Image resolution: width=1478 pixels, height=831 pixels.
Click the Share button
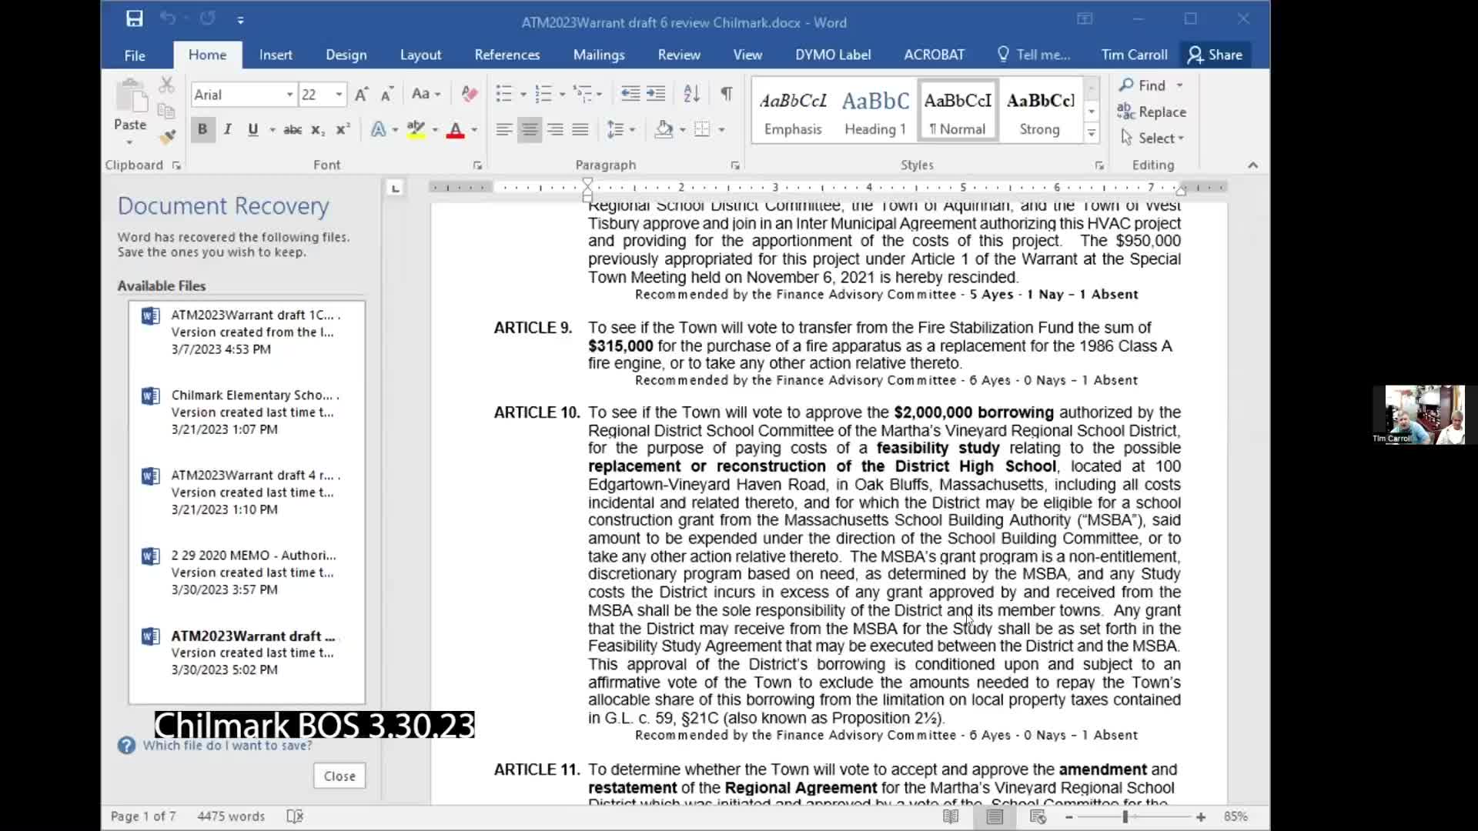click(x=1216, y=55)
